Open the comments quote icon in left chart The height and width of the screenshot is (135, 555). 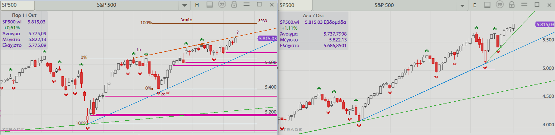[x=222, y=4]
